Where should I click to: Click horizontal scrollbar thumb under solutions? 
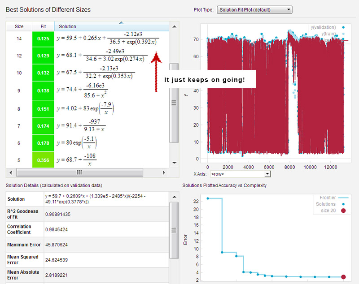point(79,172)
